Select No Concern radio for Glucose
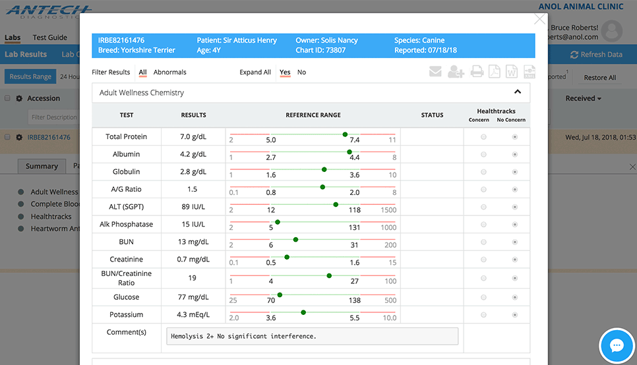 tap(515, 297)
